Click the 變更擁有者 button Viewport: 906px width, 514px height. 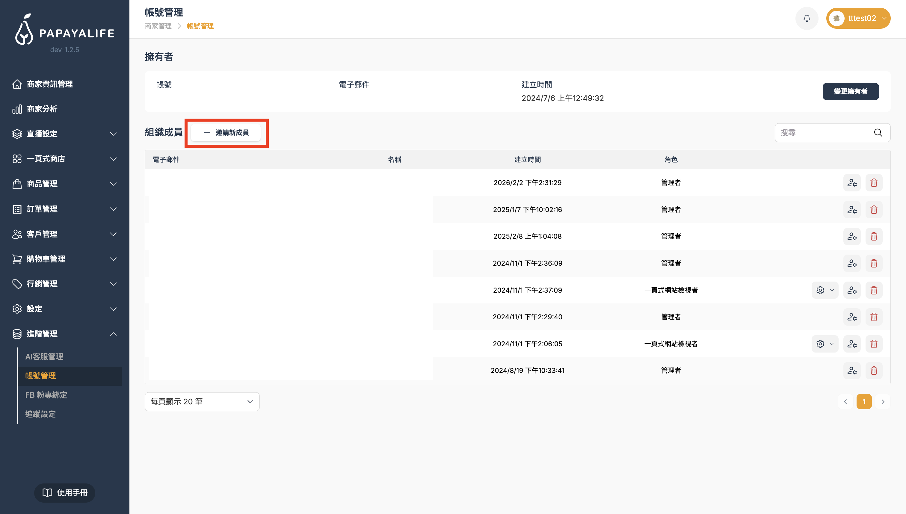point(850,91)
